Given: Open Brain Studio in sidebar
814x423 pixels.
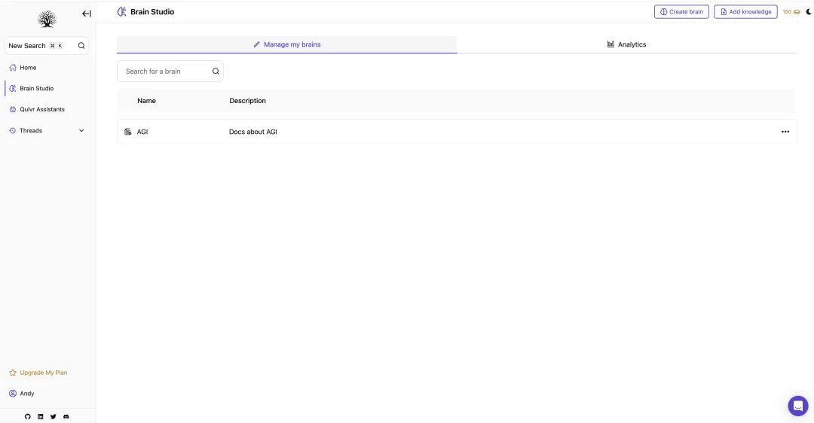Looking at the screenshot, I should 36,88.
